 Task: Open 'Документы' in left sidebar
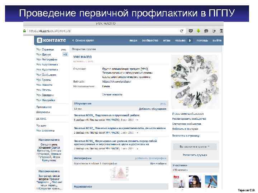(43, 112)
